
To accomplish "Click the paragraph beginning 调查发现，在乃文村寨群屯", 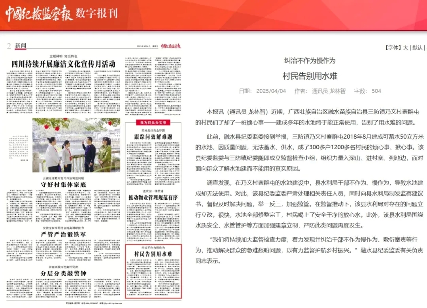I will pos(309,204).
